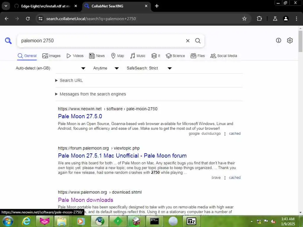Click the google engine label
The image size is (303, 227).
coord(194,134)
